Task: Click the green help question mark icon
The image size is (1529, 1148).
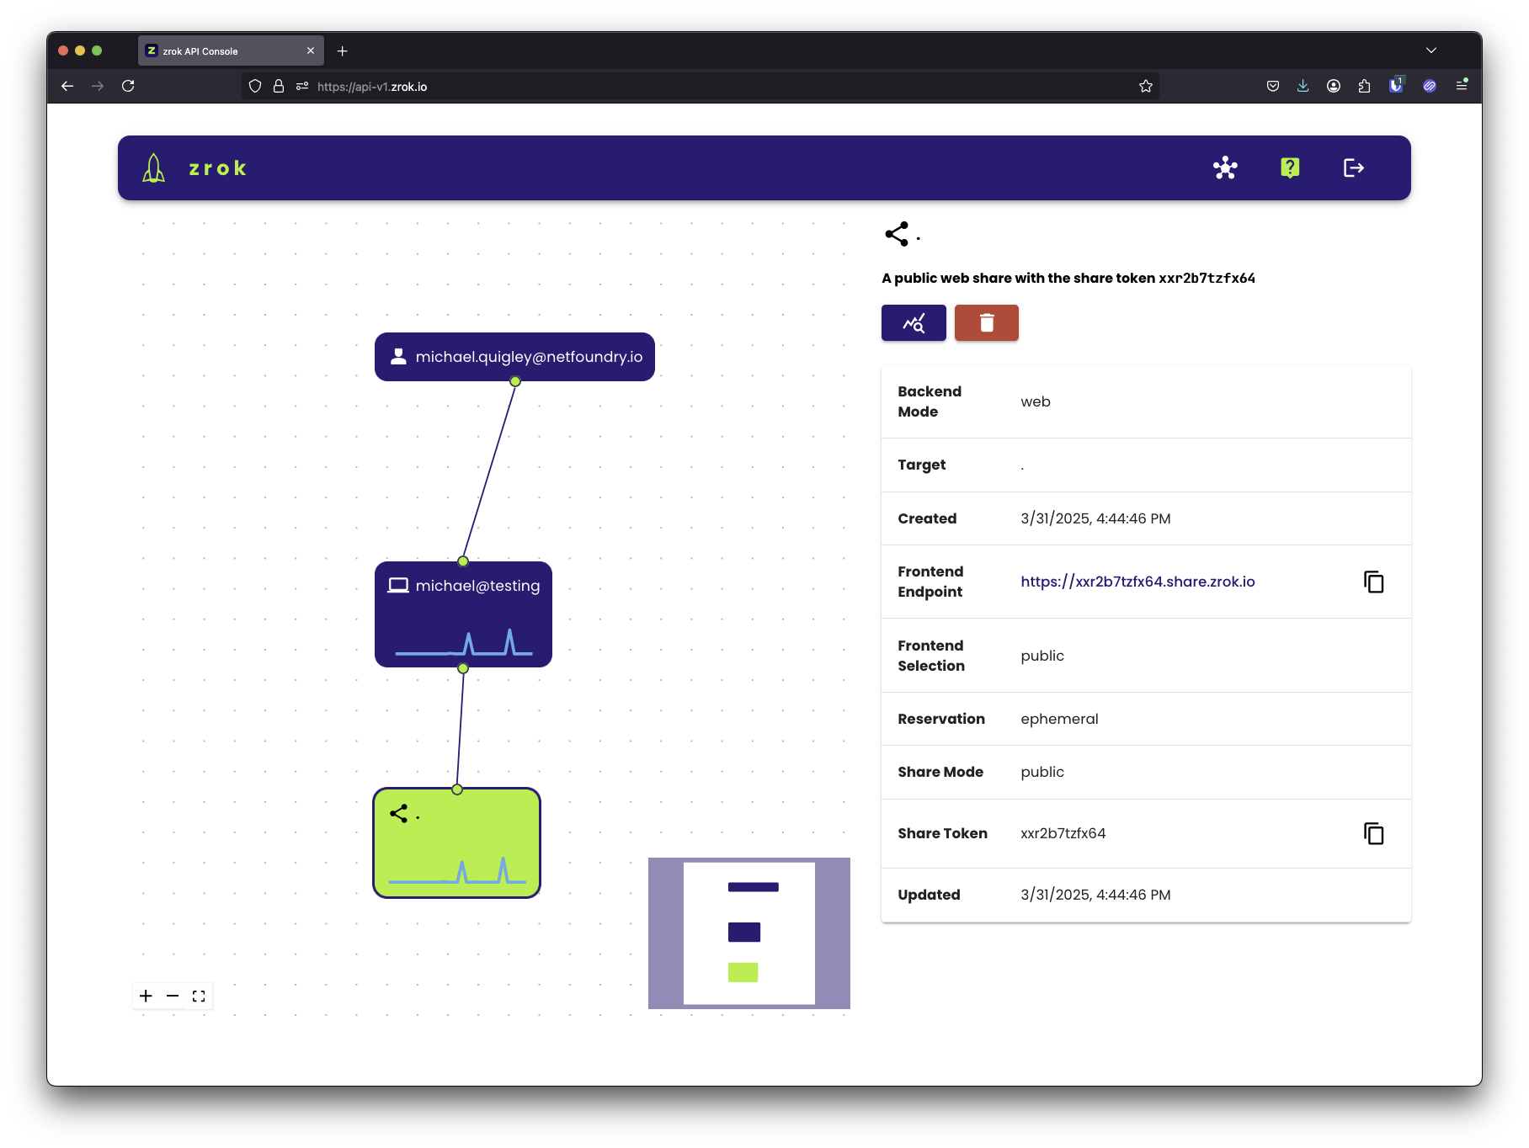Action: click(x=1289, y=167)
